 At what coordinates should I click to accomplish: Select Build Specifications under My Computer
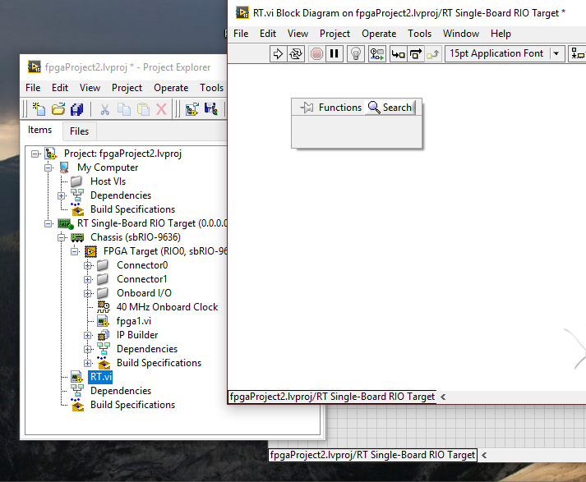132,209
